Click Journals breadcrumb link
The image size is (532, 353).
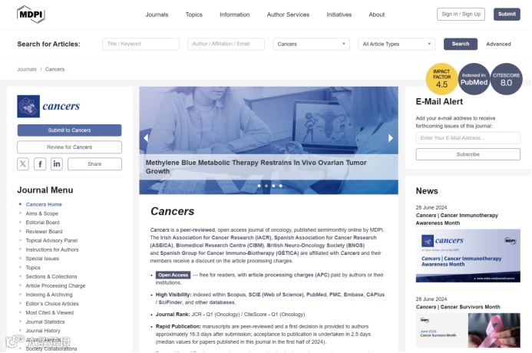(x=27, y=69)
